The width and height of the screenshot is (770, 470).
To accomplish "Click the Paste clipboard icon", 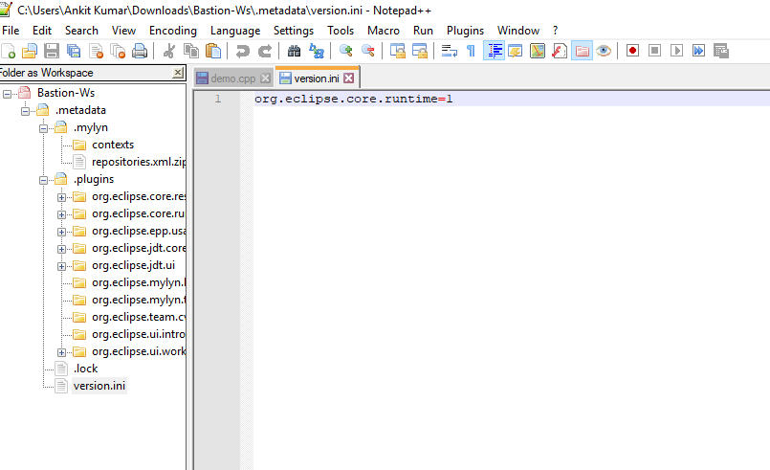I will coord(213,51).
